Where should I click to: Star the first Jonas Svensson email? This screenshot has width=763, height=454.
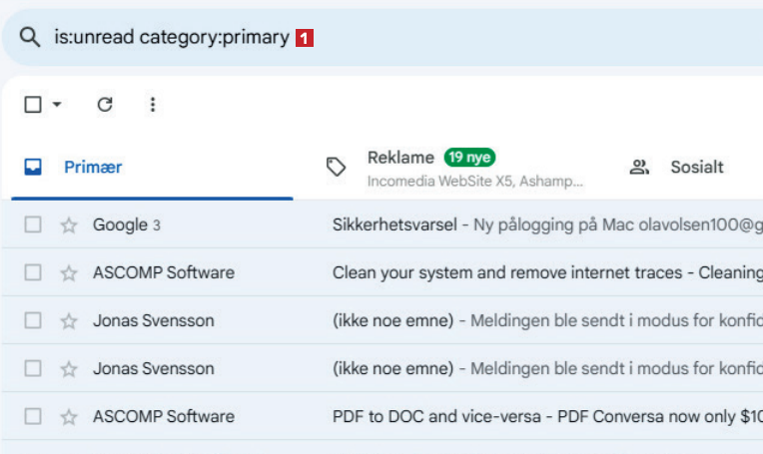coord(69,321)
